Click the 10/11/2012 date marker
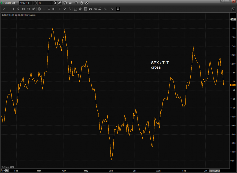The height and width of the screenshot is (173, 237). point(215,170)
